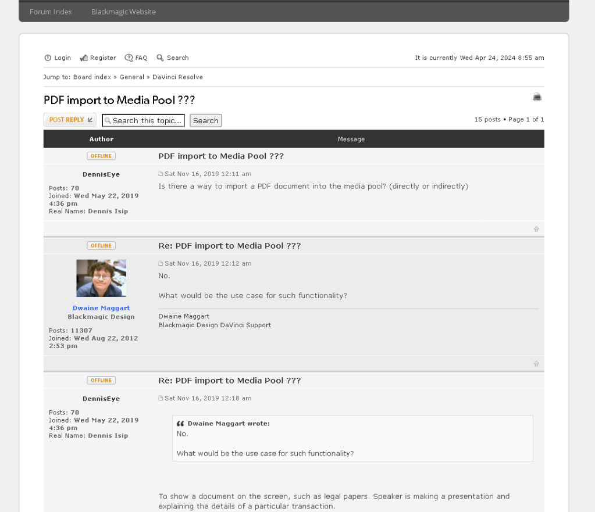Screen dimensions: 595x512
Task: Open the DaVinci Resolve breadcrumb link
Action: click(177, 77)
